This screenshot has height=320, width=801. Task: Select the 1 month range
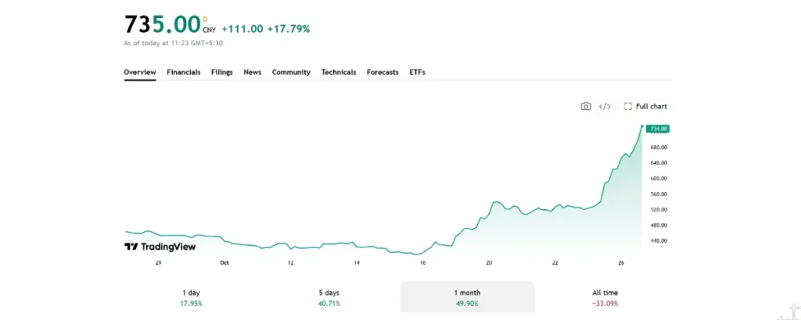click(x=468, y=297)
